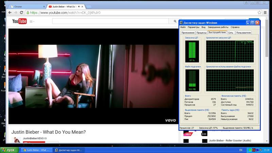Close the Justin Bieber tab
This screenshot has height=153, width=272.
coord(82,6)
